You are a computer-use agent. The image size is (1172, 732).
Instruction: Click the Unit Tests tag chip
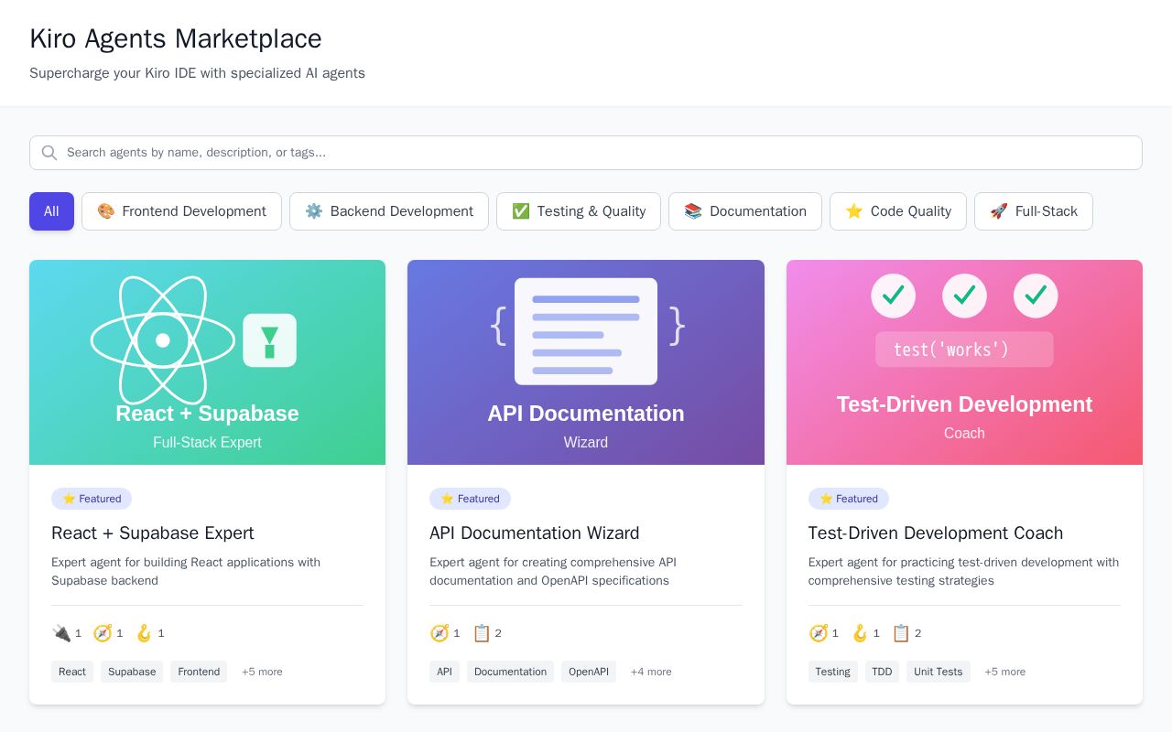(939, 672)
